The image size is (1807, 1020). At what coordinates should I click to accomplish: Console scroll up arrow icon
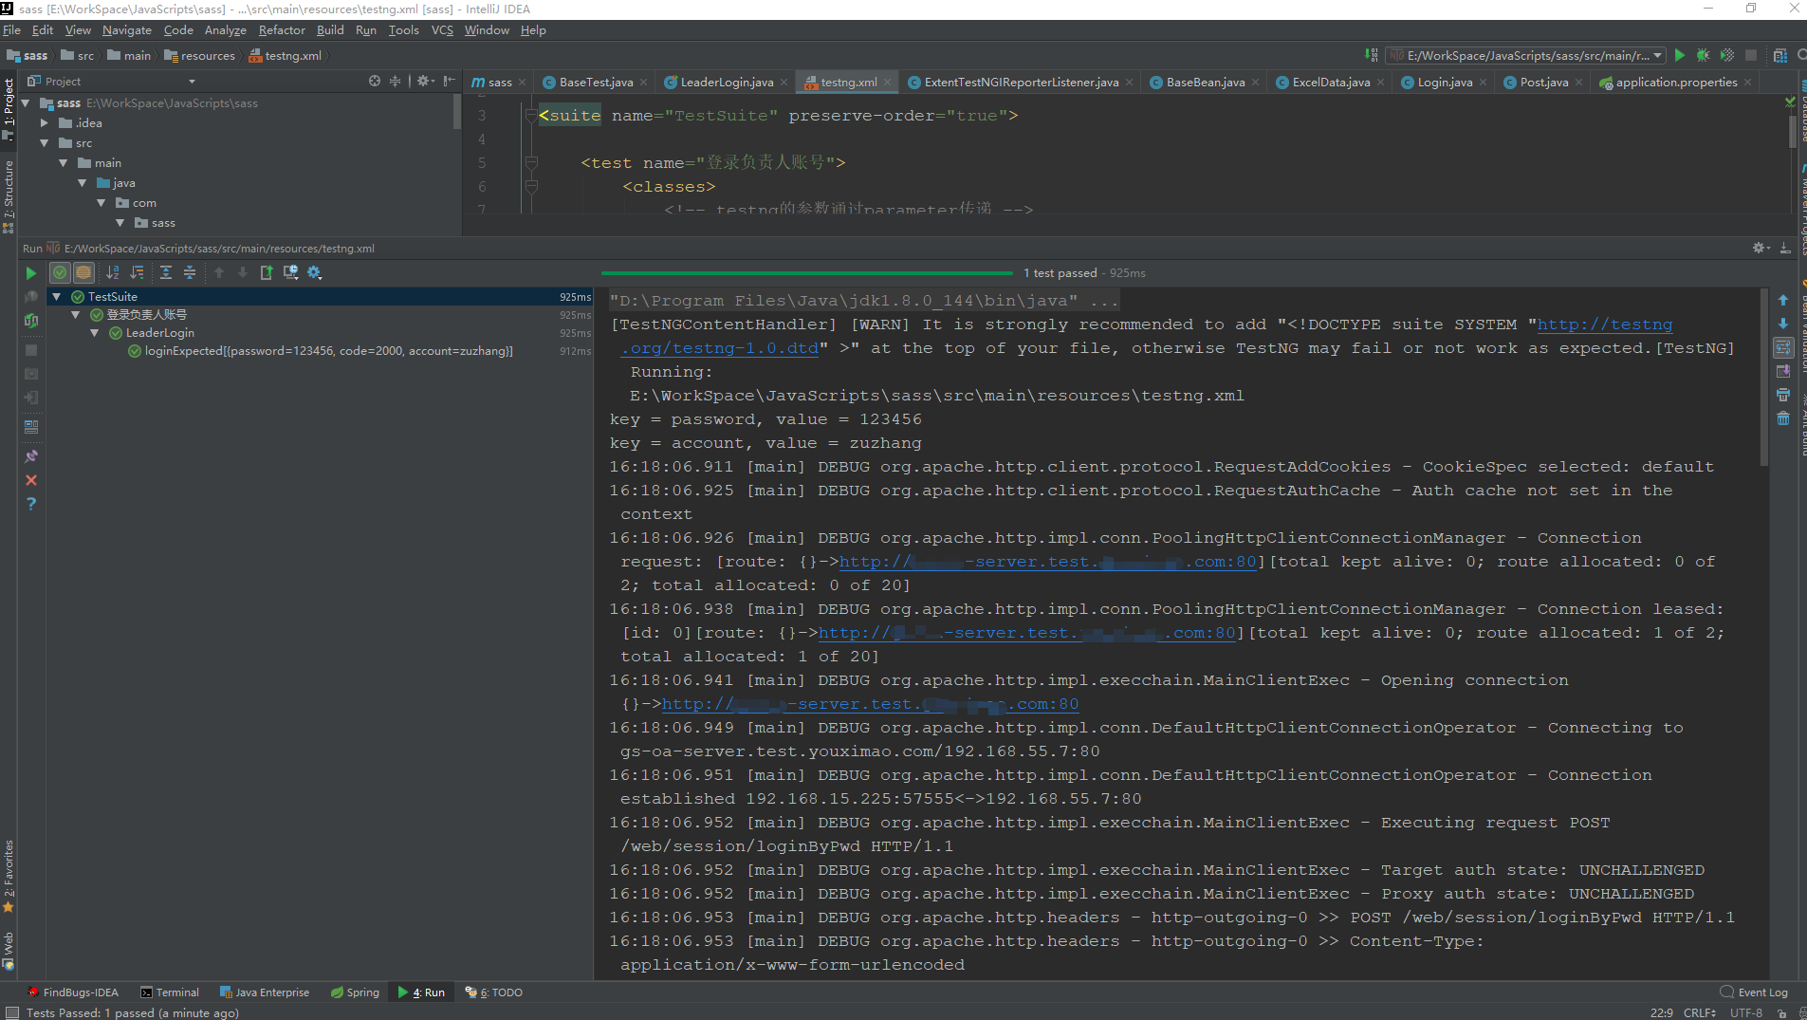pyautogui.click(x=1783, y=300)
